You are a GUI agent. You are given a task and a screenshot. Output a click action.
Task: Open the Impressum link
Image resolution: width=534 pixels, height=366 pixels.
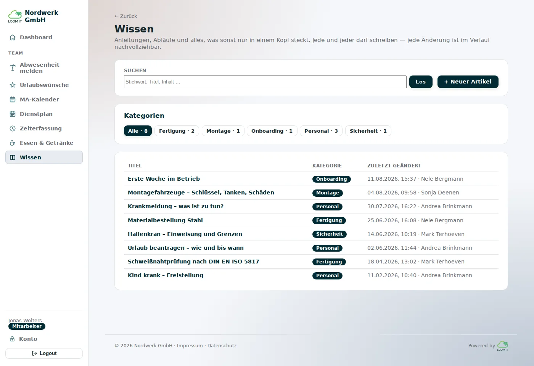[x=190, y=346]
